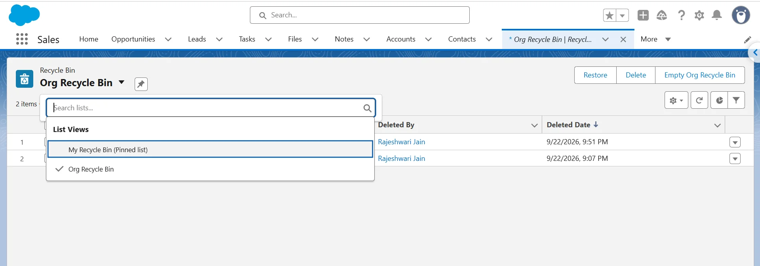The width and height of the screenshot is (760, 266).
Task: Select Org Recycle Bin list view
Action: tap(210, 169)
